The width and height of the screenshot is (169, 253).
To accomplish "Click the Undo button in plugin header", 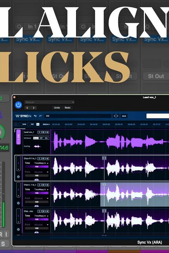I will pos(57,108).
